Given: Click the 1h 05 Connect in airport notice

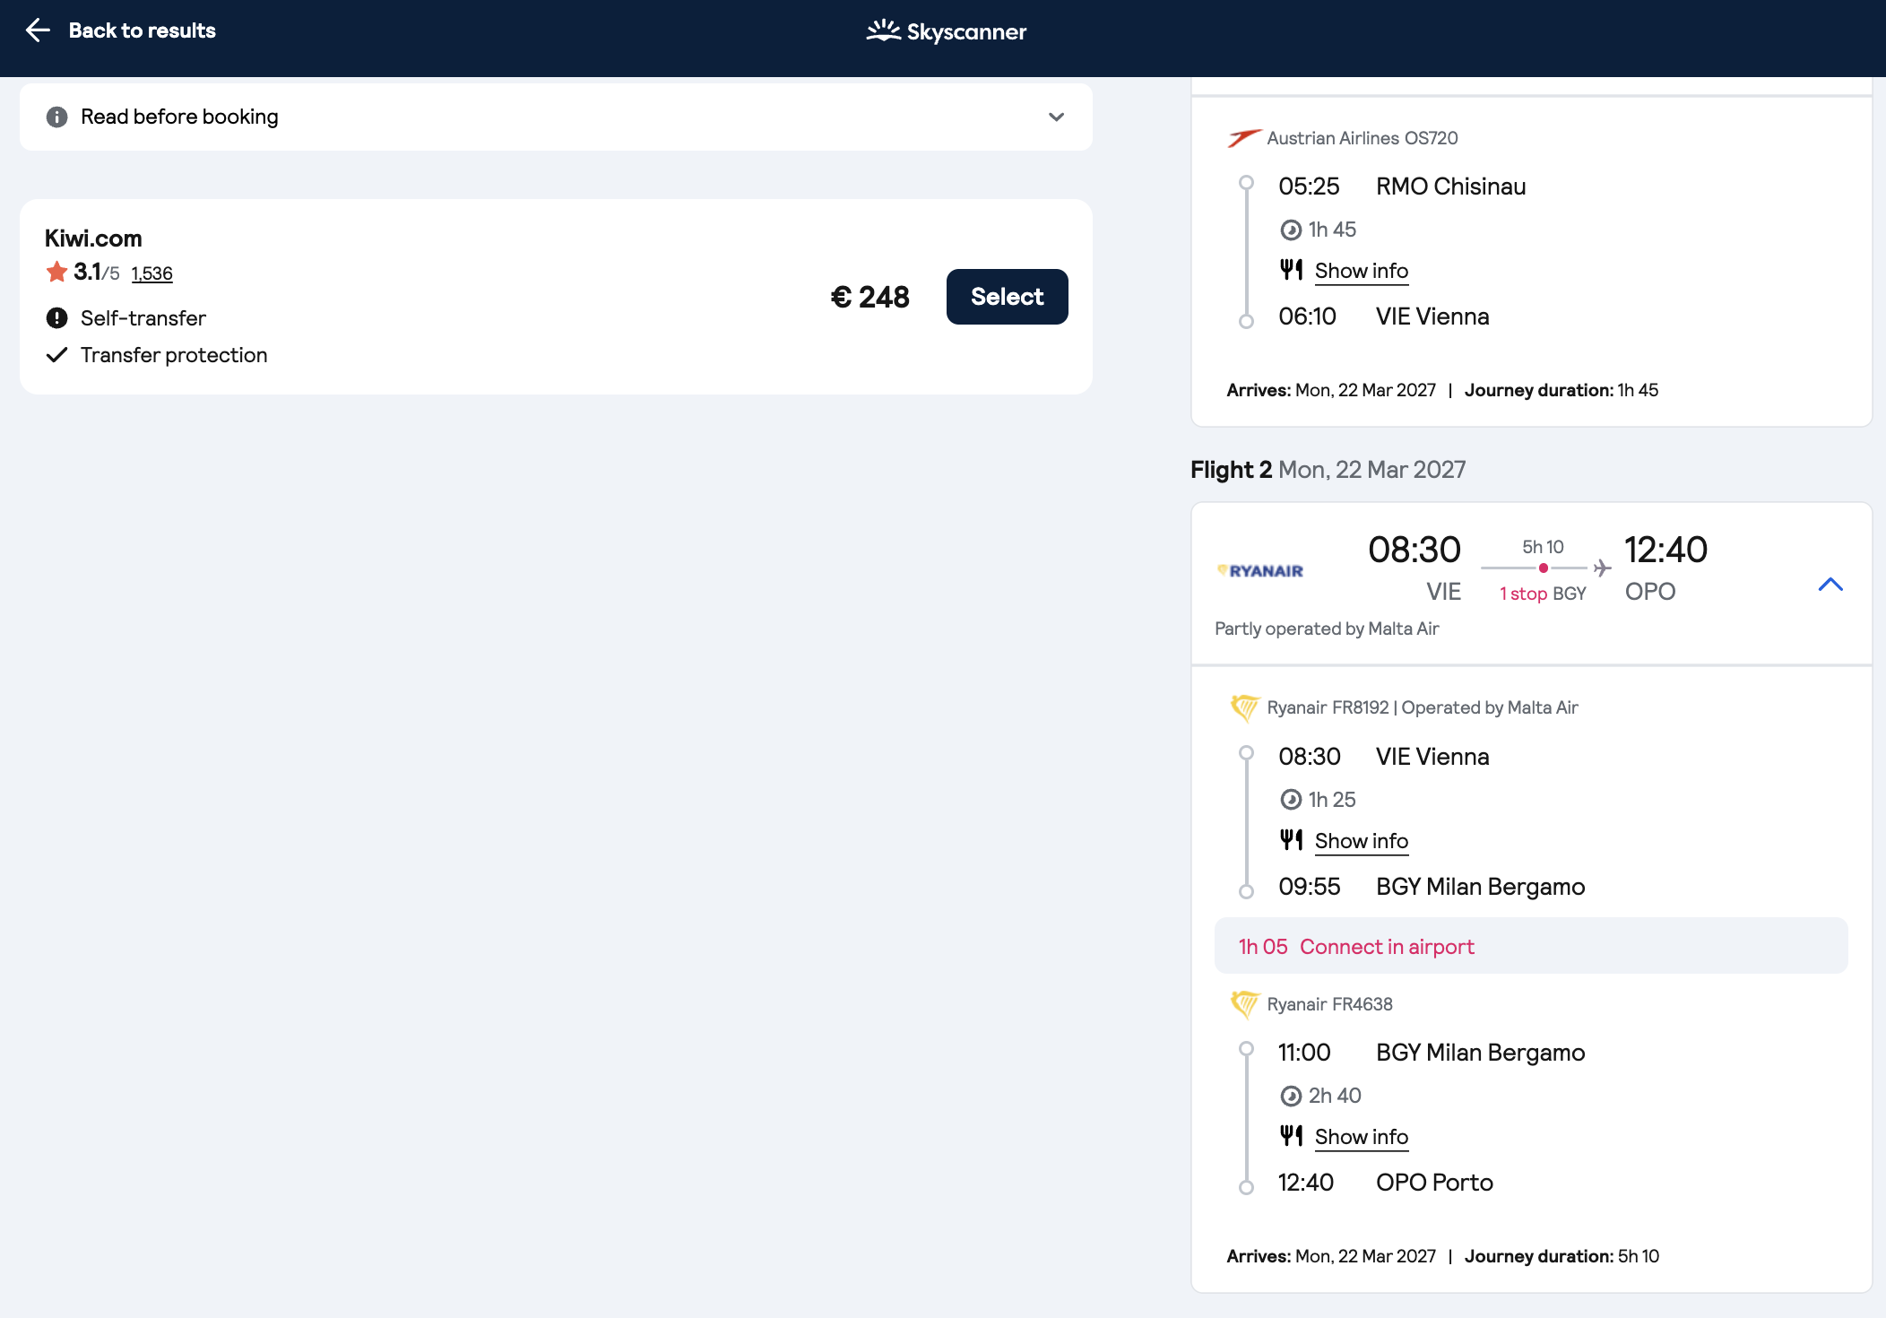Looking at the screenshot, I should pyautogui.click(x=1531, y=946).
